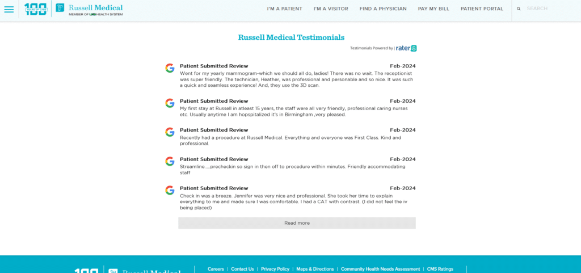Click Google icon beside mammogram review
The image size is (581, 273).
click(x=170, y=68)
